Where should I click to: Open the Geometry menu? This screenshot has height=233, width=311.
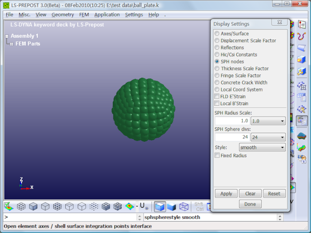(x=63, y=15)
